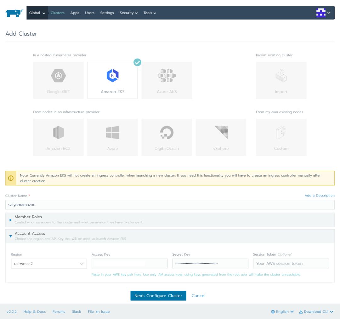Choose the Import existing cluster card
The width and height of the screenshot is (340, 319).
tap(281, 80)
